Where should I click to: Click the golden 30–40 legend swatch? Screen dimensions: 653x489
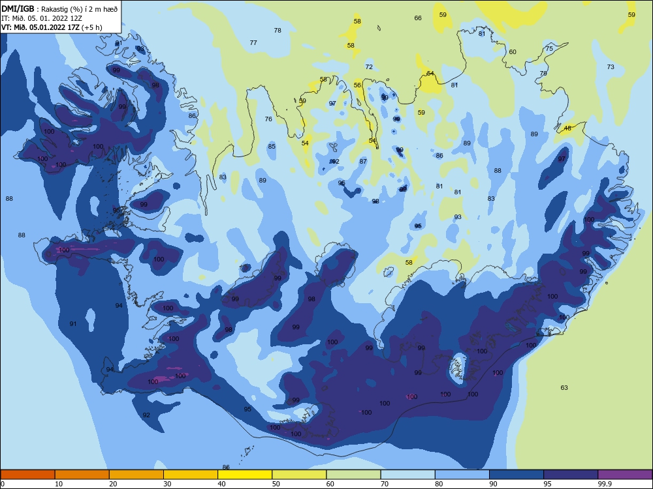pyautogui.click(x=191, y=475)
